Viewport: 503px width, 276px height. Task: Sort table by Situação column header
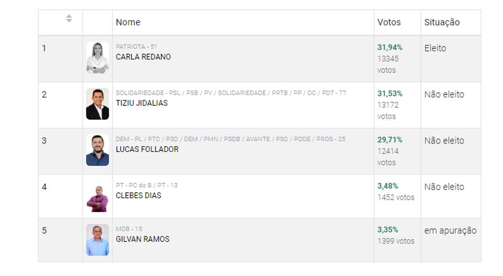coord(442,23)
